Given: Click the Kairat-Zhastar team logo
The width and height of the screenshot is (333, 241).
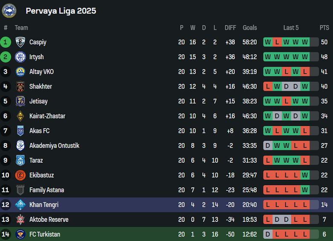Looking at the screenshot, I should [x=20, y=116].
